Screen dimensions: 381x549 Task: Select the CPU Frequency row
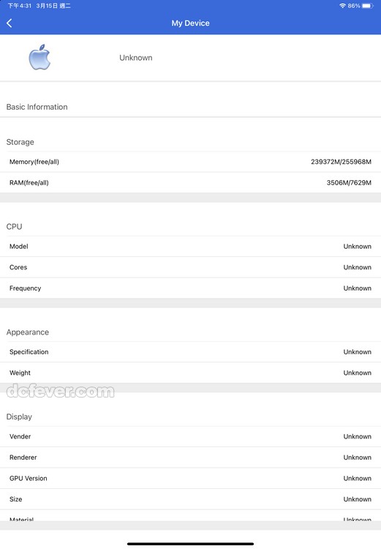(190, 288)
